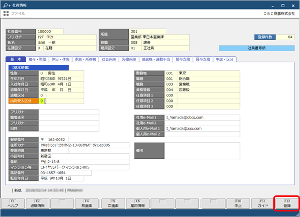300x217 pixels.
Task: Open the 中途・区分 tab
Action: point(224,59)
